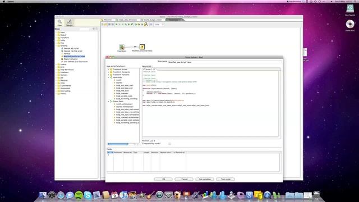The height and width of the screenshot is (202, 359).
Task: Expand the Lookup folder in Steps tree
Action: click(56, 65)
